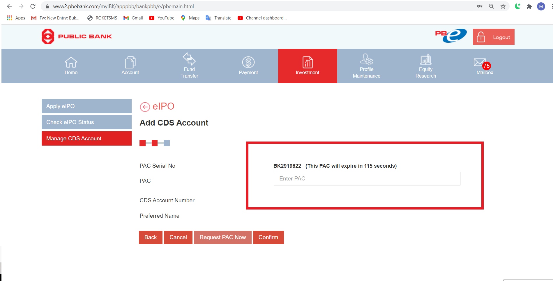The image size is (553, 281).
Task: Open Apply eIPO from sidebar
Action: [86, 106]
